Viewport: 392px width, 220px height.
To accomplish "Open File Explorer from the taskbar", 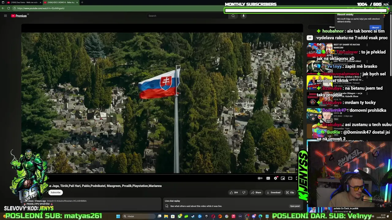I will [x=166, y=216].
